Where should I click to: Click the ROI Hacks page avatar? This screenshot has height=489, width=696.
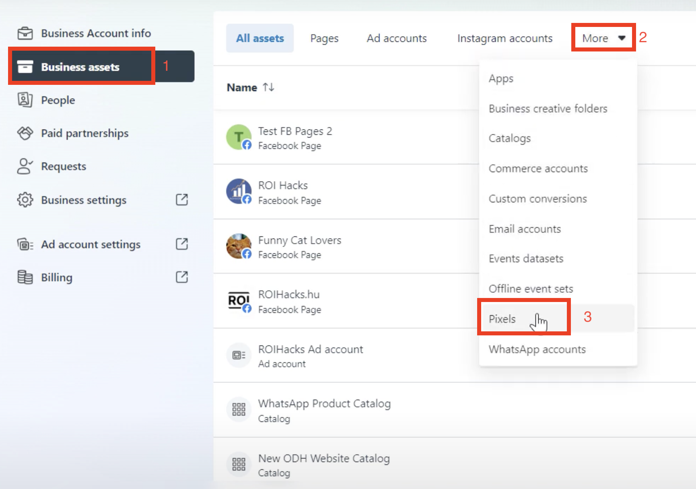click(239, 191)
